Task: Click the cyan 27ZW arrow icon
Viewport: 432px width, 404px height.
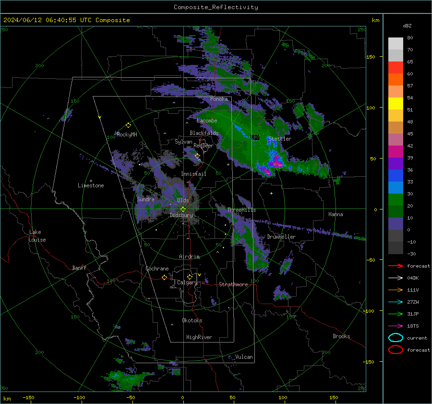Action: pyautogui.click(x=396, y=302)
